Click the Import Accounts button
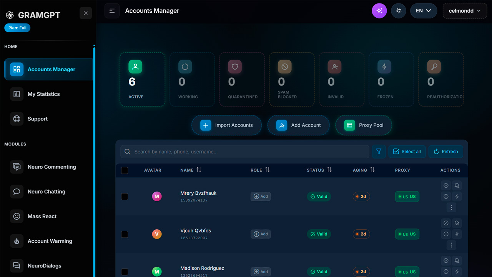The image size is (492, 277). coord(227,125)
